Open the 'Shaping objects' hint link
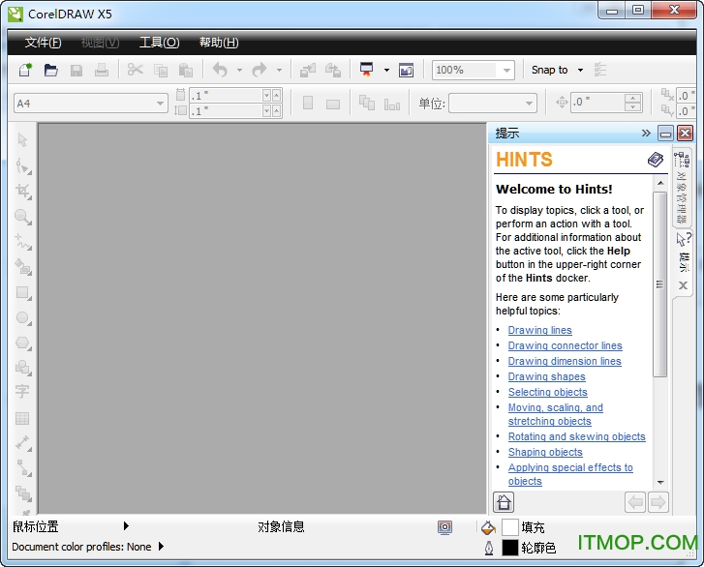 (x=545, y=452)
